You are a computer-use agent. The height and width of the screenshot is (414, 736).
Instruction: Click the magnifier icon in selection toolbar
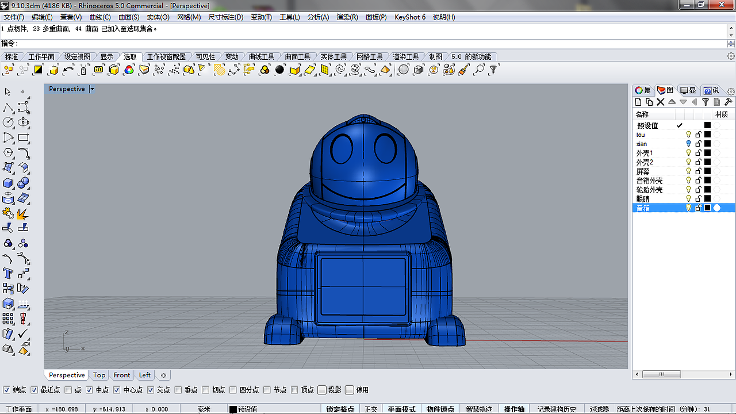[x=478, y=70]
